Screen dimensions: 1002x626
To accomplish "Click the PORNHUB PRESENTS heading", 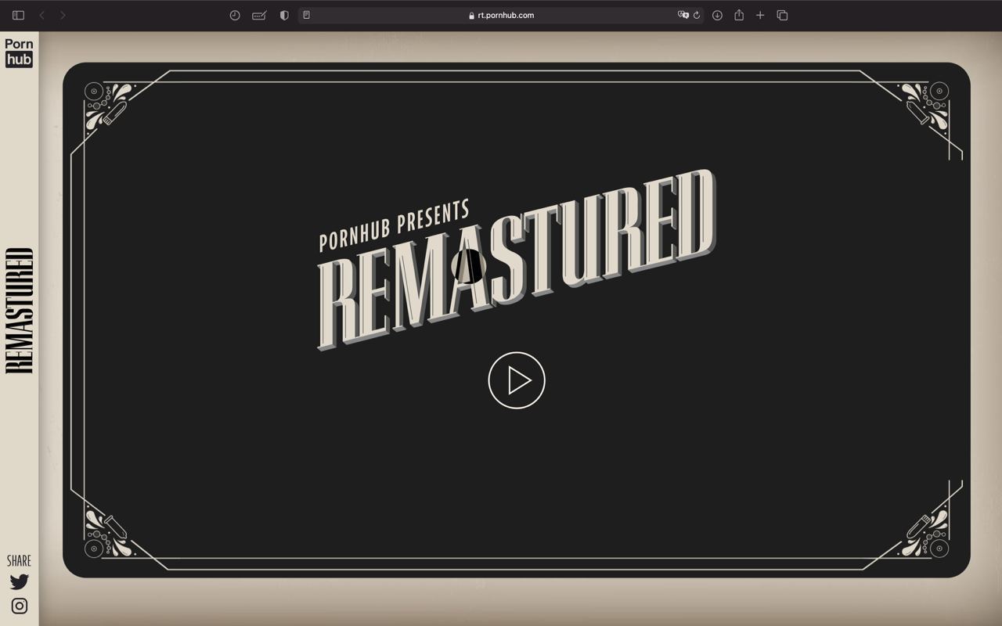I will (395, 226).
